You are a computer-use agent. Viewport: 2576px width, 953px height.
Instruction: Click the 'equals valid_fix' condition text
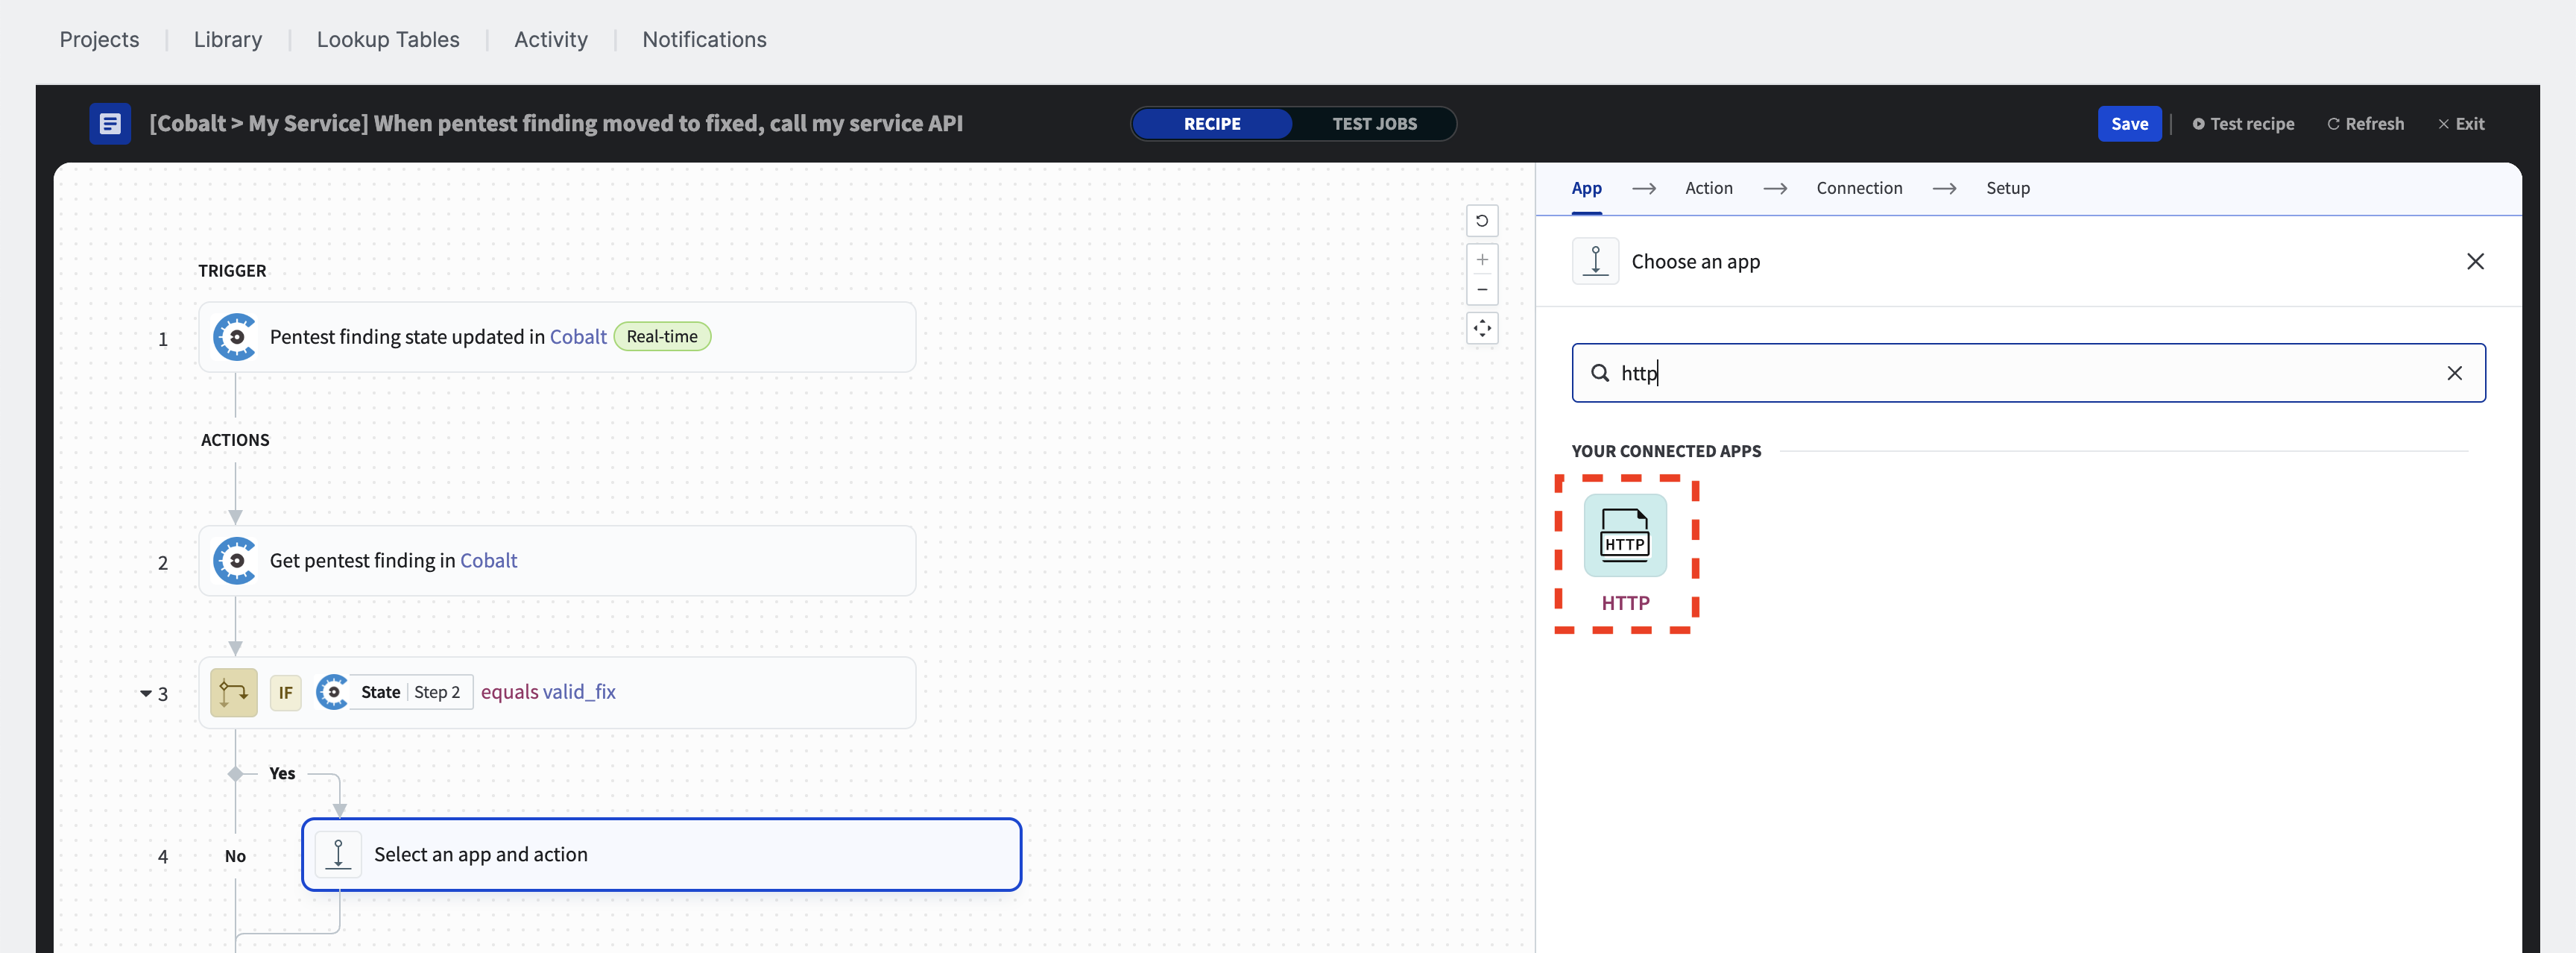point(548,692)
